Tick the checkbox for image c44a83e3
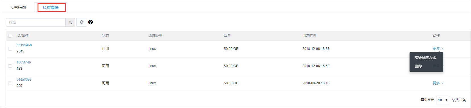Screen dimensions: 471x108 [x=10, y=83]
